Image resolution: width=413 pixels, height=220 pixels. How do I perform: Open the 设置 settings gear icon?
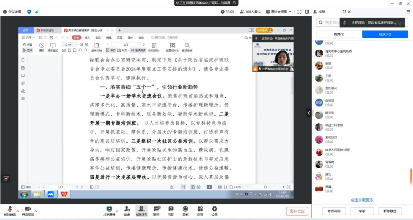click(x=215, y=211)
